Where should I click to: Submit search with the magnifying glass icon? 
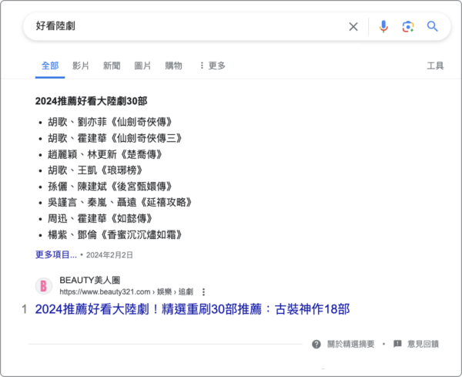pyautogui.click(x=432, y=26)
